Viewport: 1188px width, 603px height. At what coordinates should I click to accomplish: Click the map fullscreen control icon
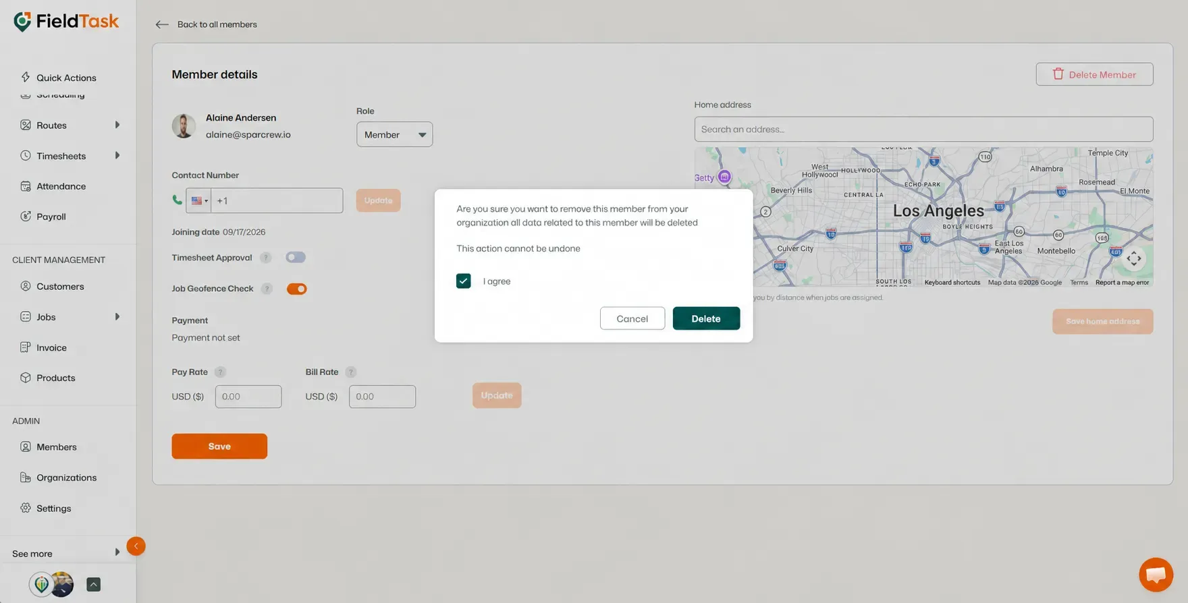pos(1134,258)
